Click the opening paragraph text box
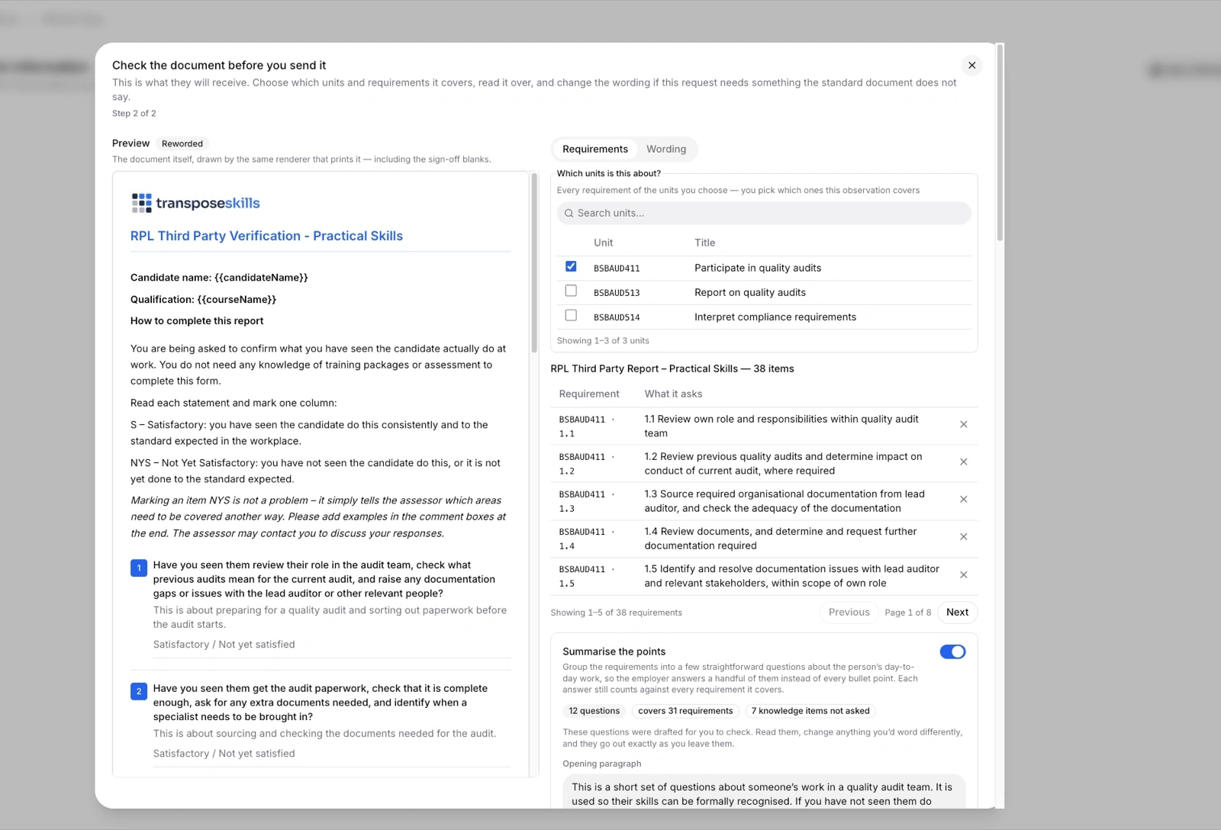 coord(764,793)
